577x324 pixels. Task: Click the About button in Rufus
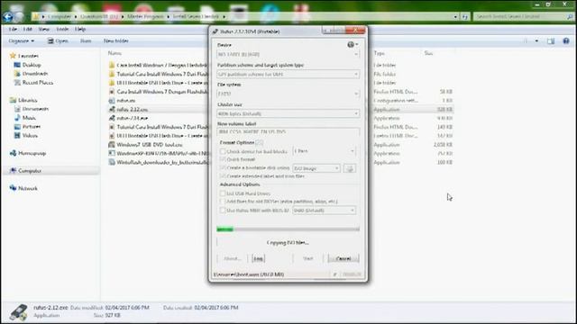233,258
